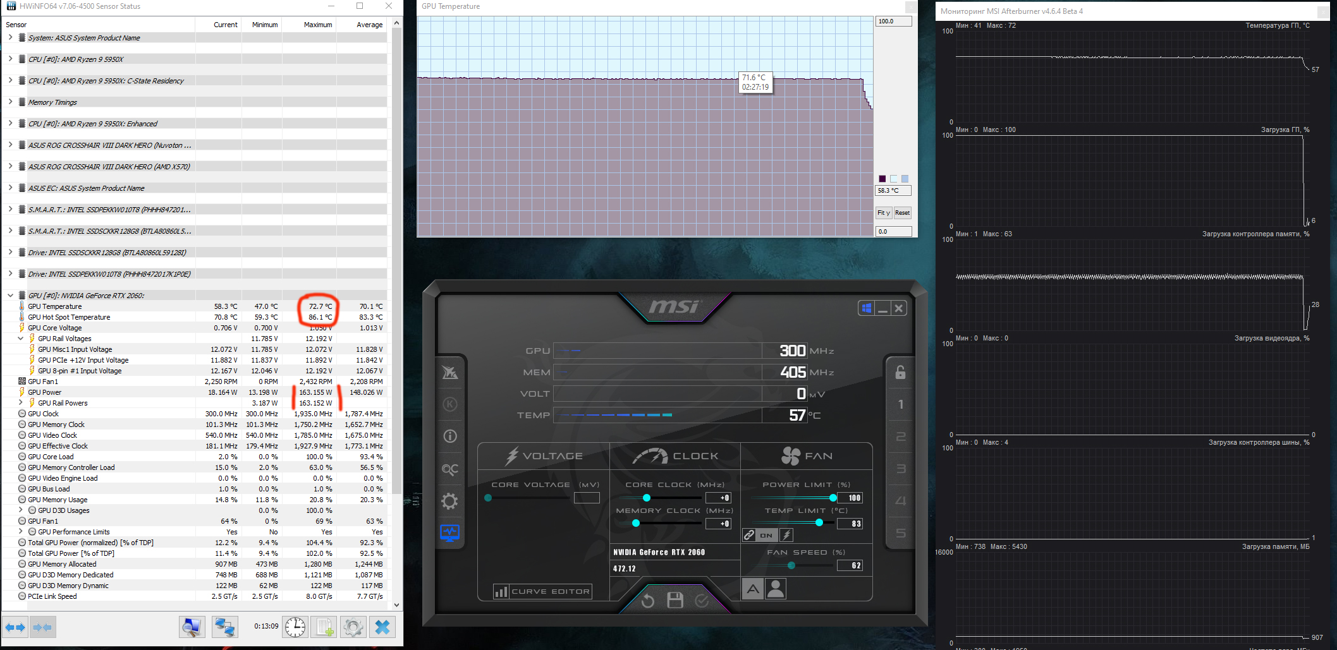
Task: Save the current overclock profile
Action: (x=675, y=600)
